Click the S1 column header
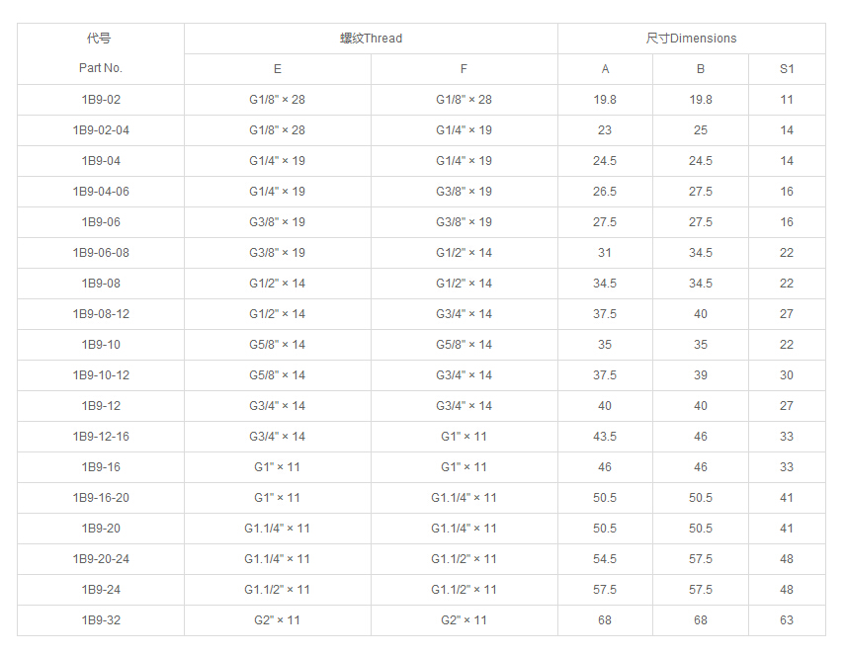The height and width of the screenshot is (655, 846). [x=787, y=69]
